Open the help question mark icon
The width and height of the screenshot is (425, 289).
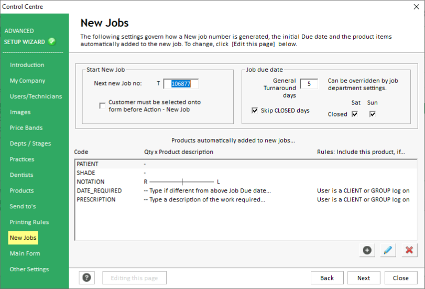[87, 278]
